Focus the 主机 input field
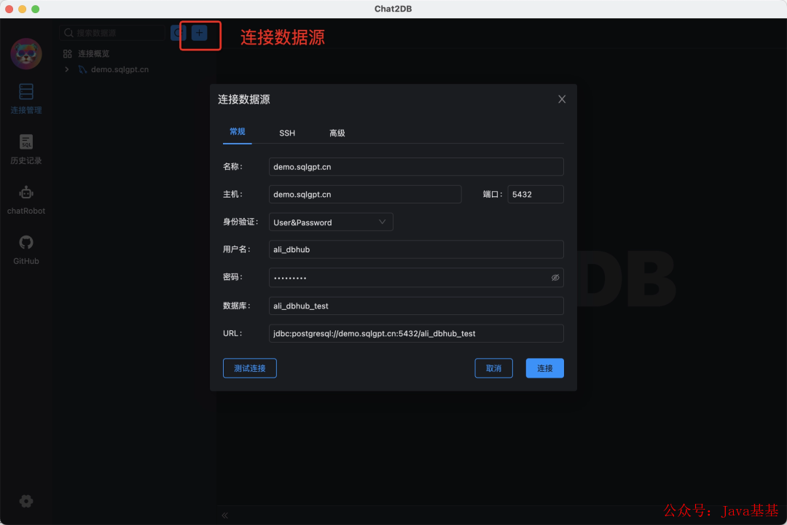Image resolution: width=787 pixels, height=525 pixels. pyautogui.click(x=365, y=195)
